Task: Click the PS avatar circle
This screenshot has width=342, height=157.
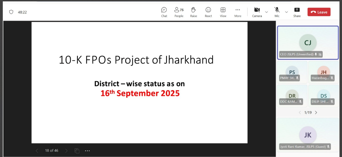Action: 292,72
